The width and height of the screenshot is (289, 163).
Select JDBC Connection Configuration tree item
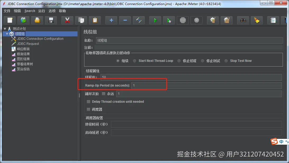(40, 39)
